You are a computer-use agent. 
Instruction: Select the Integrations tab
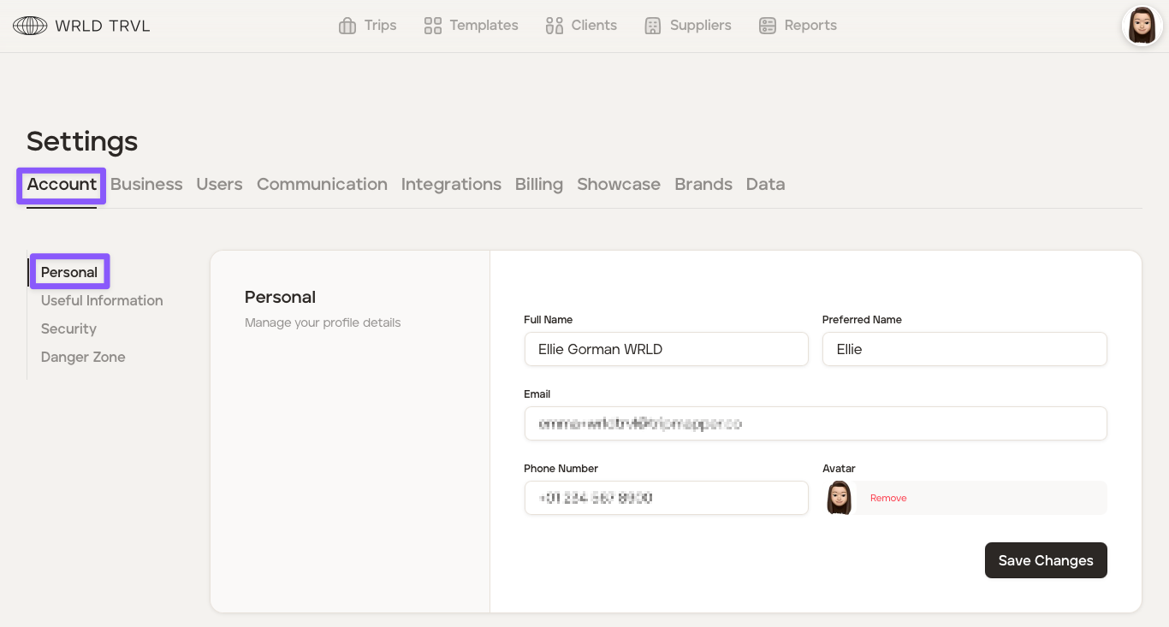coord(451,184)
